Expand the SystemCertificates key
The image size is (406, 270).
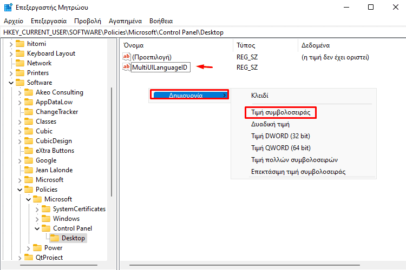tap(37, 210)
